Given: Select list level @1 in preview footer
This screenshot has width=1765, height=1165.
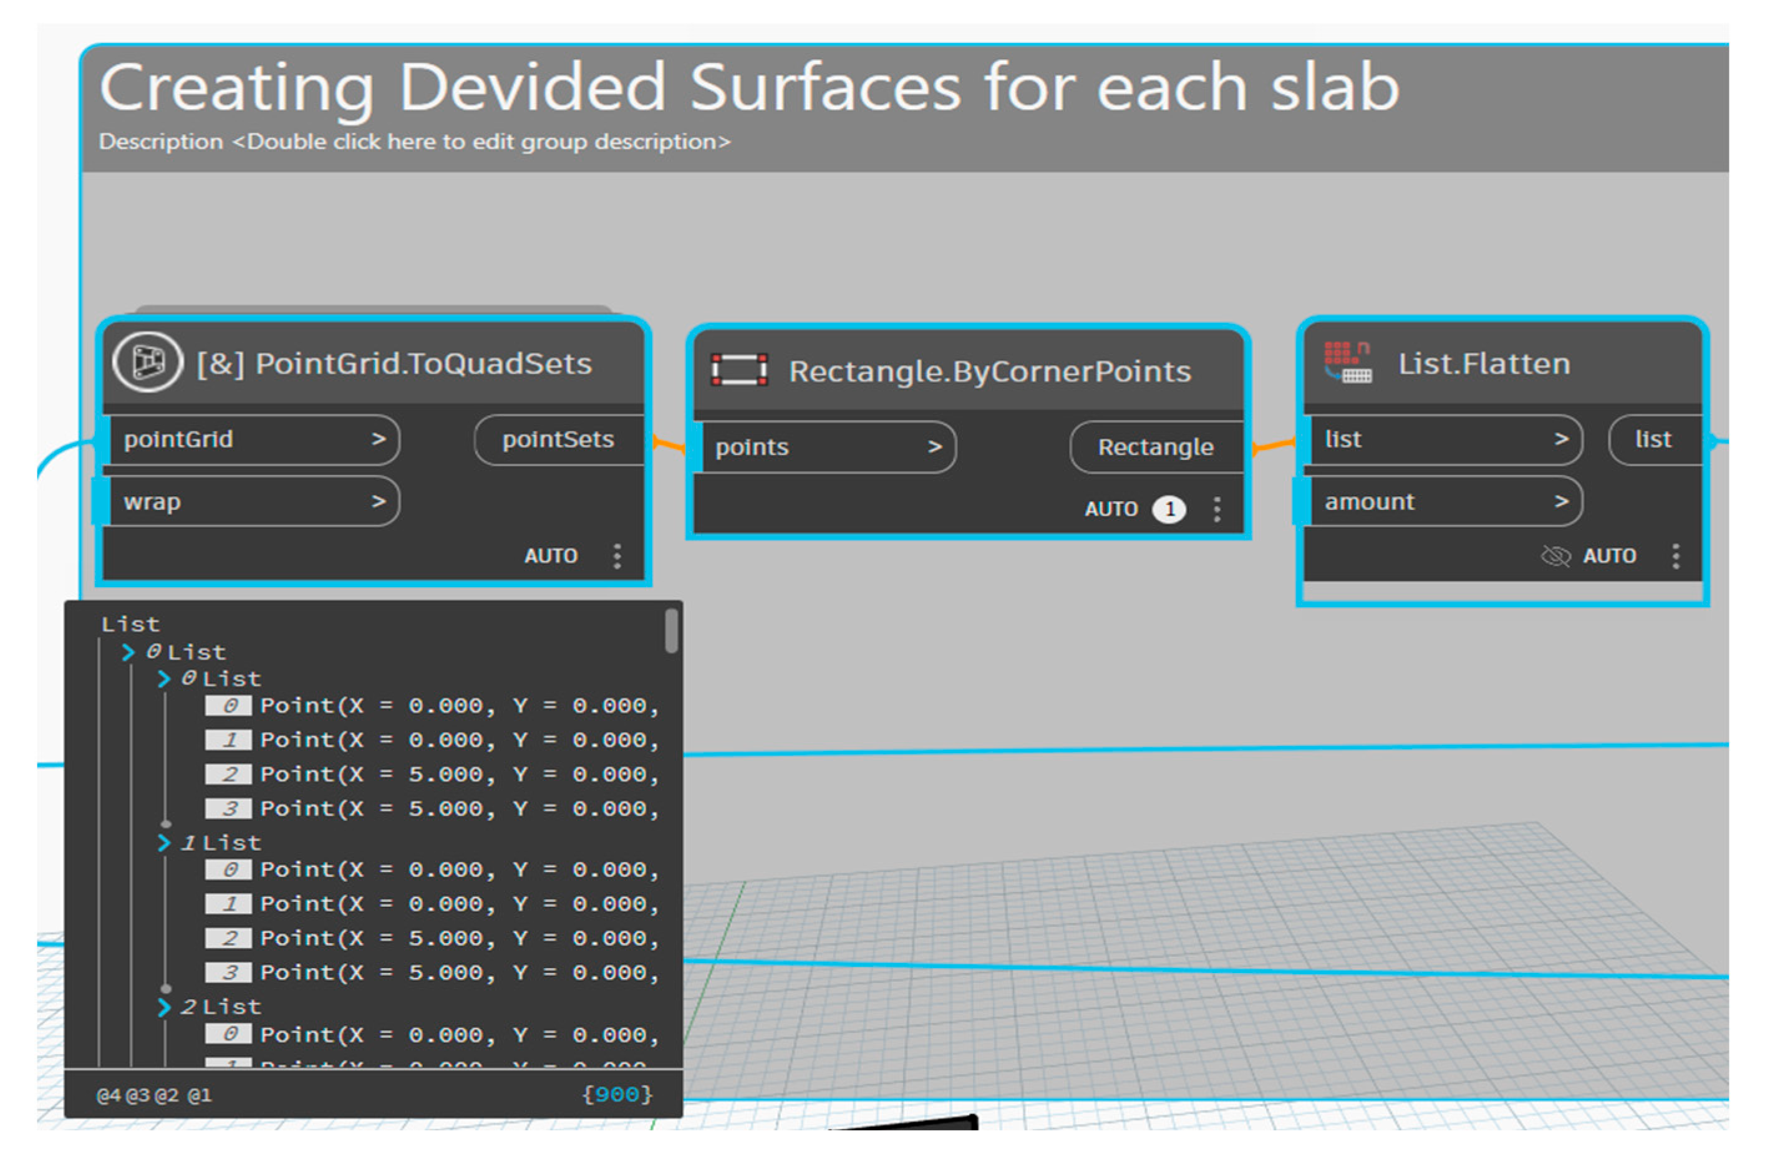Looking at the screenshot, I should point(199,1095).
